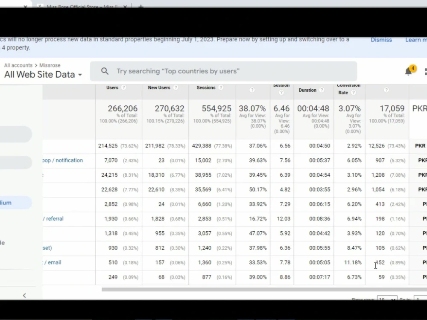Open the notifications bell icon
Viewport: 427px width, 320px height.
408,72
